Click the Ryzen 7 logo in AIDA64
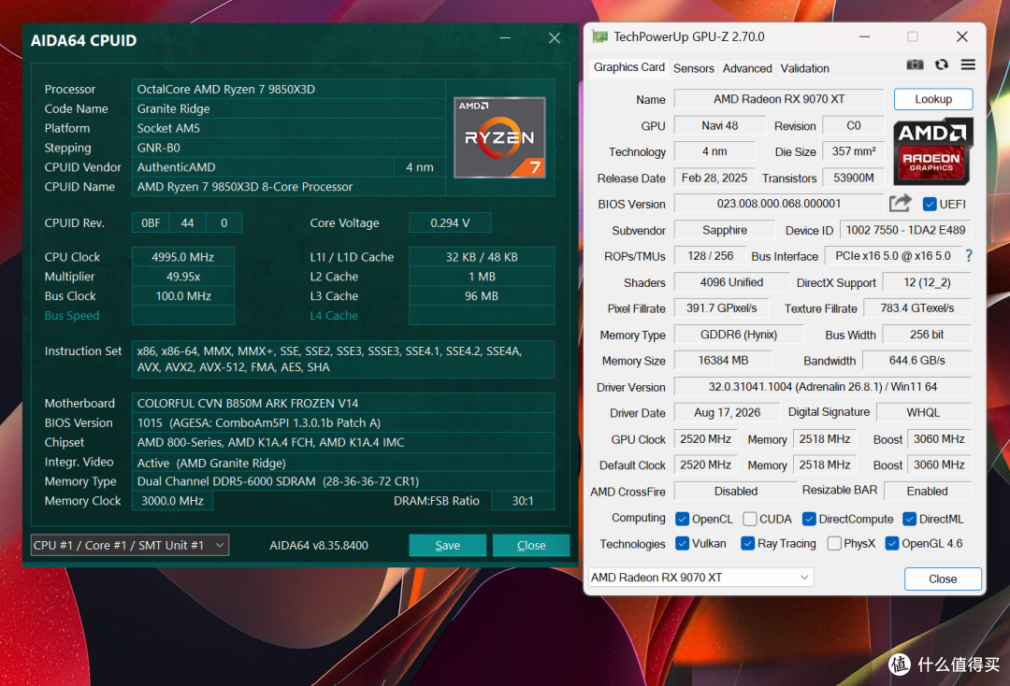The height and width of the screenshot is (686, 1010). tap(499, 137)
